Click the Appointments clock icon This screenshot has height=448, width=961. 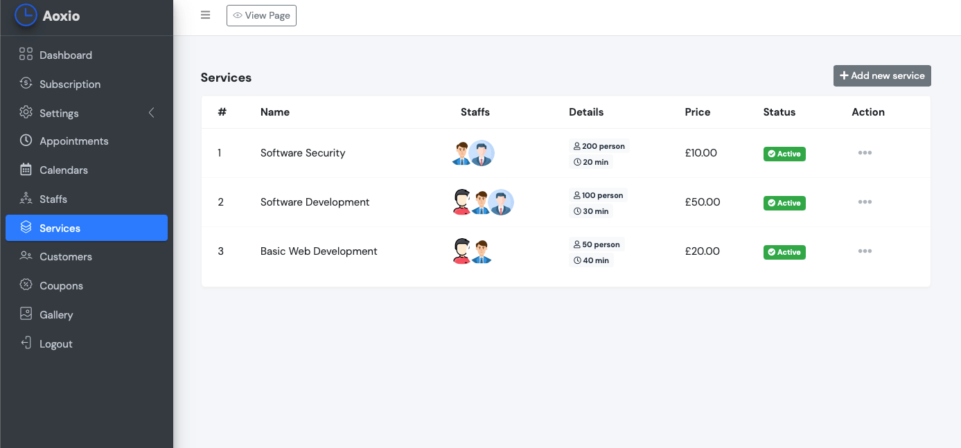tap(26, 141)
